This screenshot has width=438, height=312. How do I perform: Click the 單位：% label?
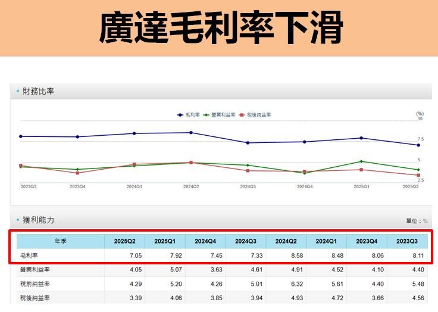click(x=417, y=221)
